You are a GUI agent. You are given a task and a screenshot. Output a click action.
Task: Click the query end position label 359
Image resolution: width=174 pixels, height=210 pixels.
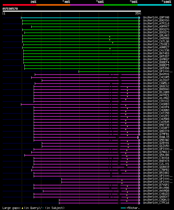[x=137, y=13]
